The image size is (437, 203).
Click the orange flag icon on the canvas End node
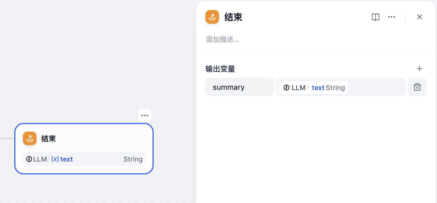click(30, 138)
